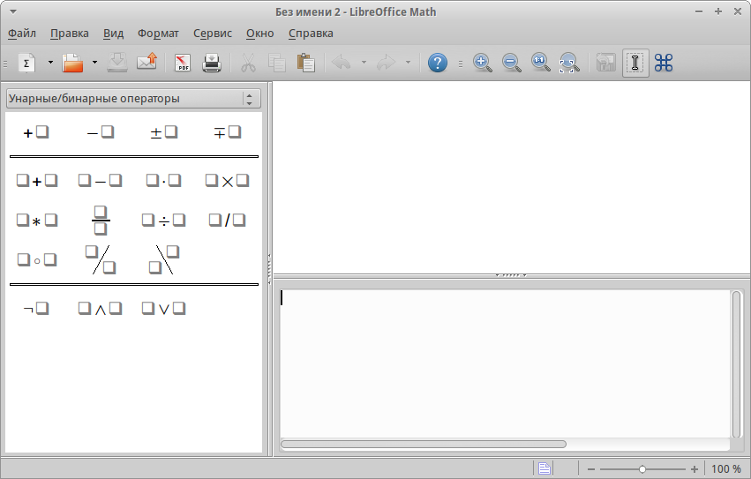Viewport: 751px width, 479px height.
Task: Open the Unary/Binary operators category dropdown
Action: click(133, 99)
